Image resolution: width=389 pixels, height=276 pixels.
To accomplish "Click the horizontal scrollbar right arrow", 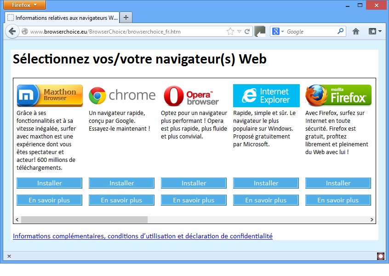I will 372,219.
